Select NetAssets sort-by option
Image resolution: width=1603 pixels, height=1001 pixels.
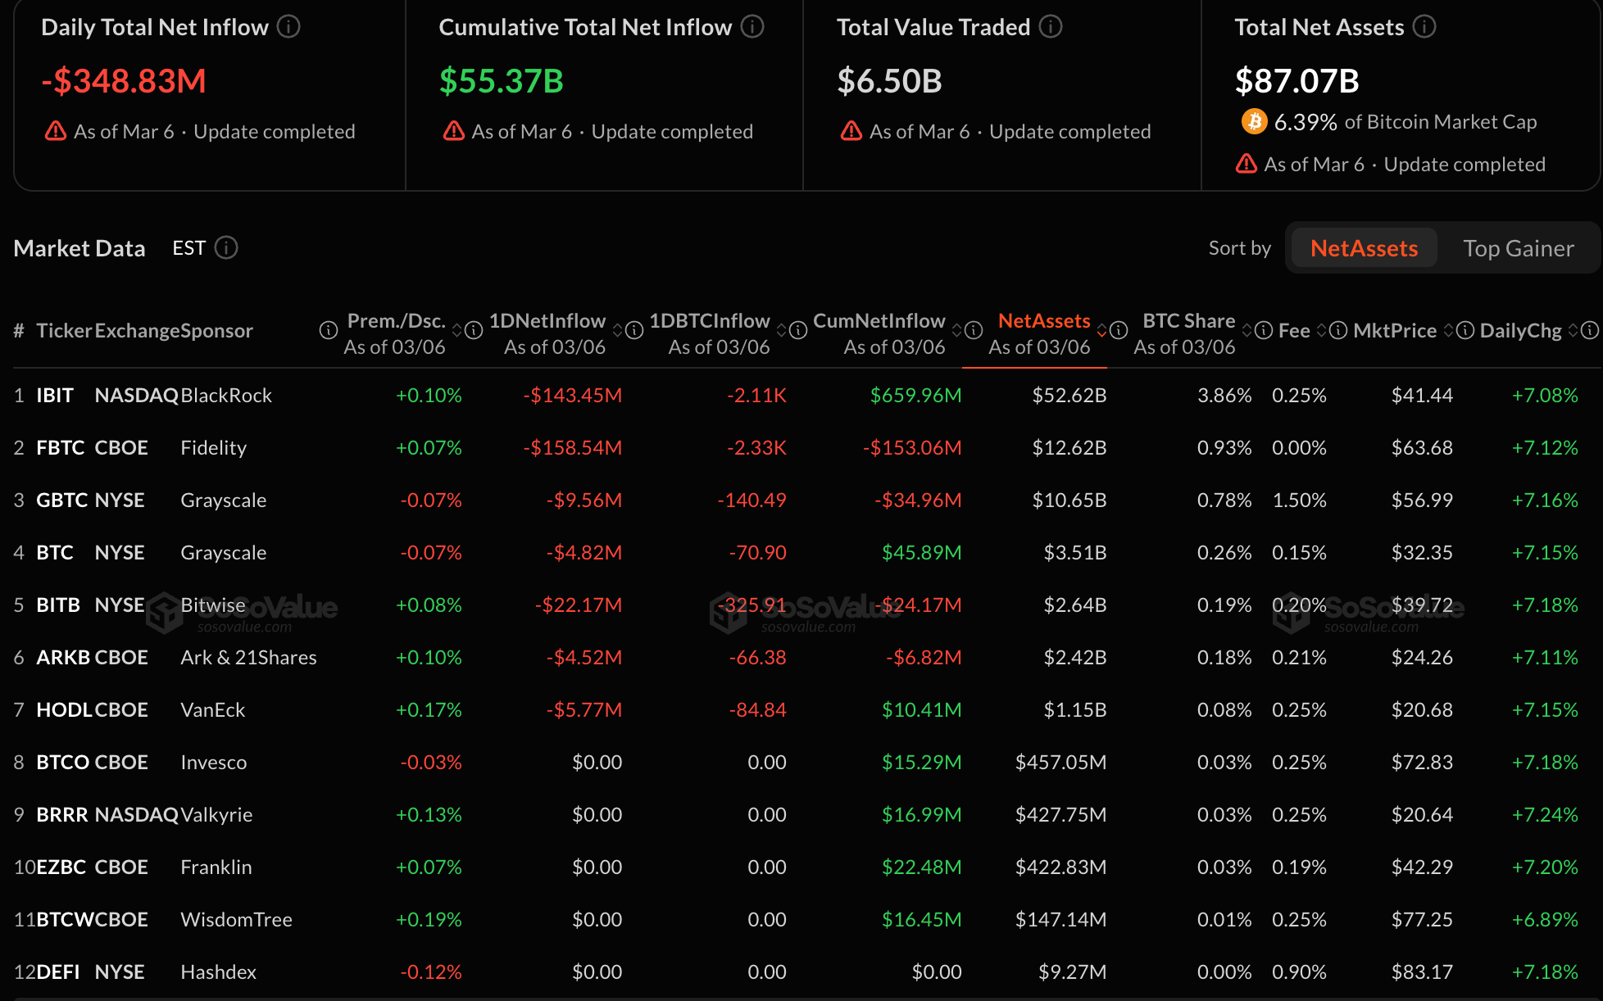coord(1364,248)
